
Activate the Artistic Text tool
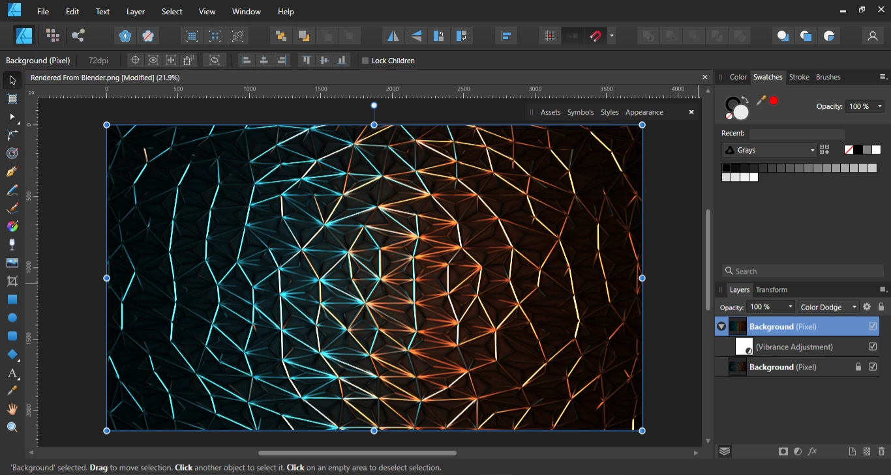tap(12, 373)
